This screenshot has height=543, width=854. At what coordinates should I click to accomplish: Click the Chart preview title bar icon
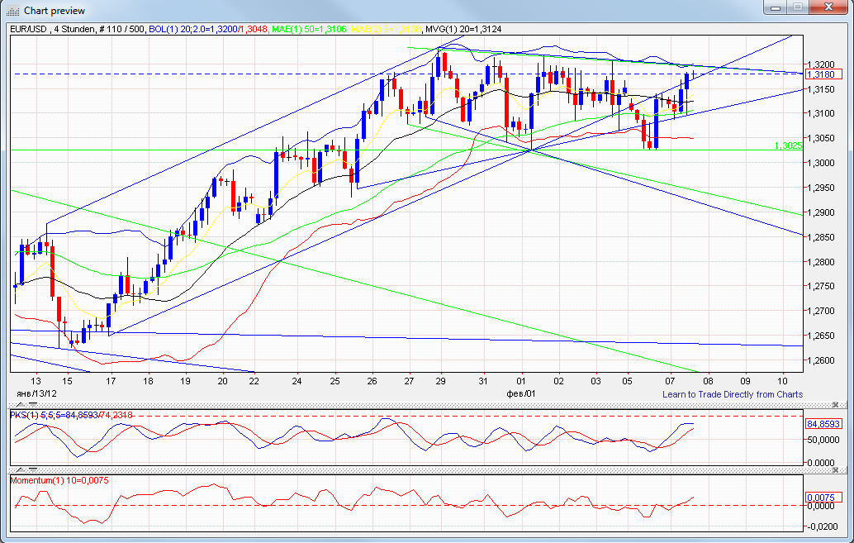click(12, 10)
